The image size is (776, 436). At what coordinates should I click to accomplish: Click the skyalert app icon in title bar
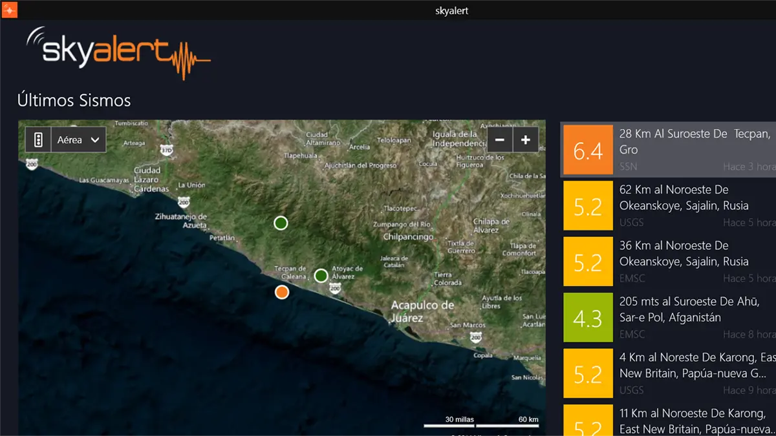(9, 10)
